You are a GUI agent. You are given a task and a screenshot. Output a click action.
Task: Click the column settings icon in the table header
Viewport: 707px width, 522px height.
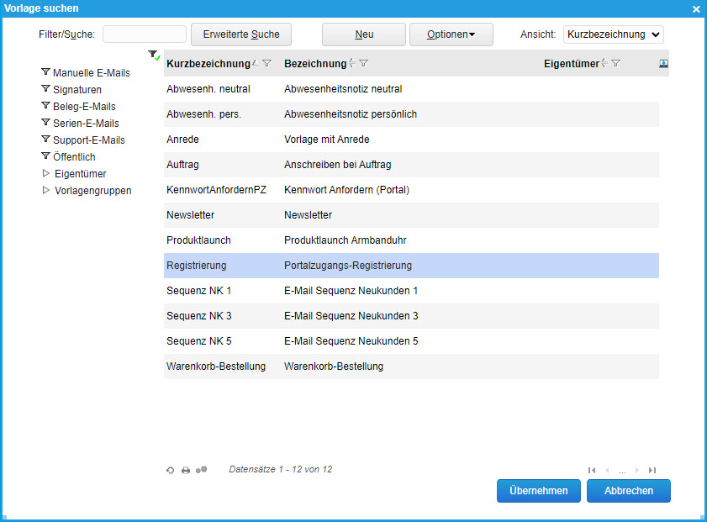click(663, 64)
